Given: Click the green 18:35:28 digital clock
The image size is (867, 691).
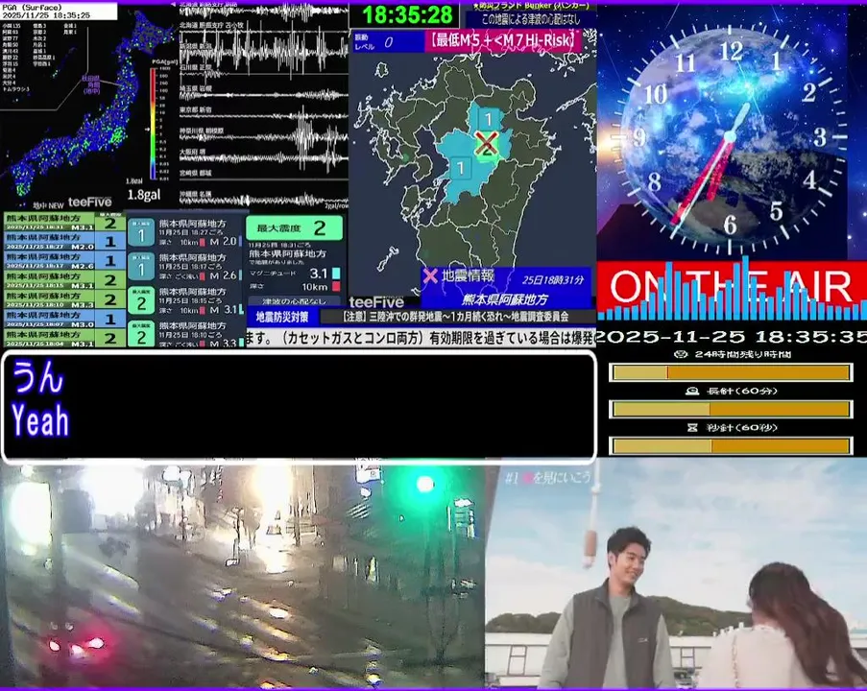Looking at the screenshot, I should [x=407, y=14].
